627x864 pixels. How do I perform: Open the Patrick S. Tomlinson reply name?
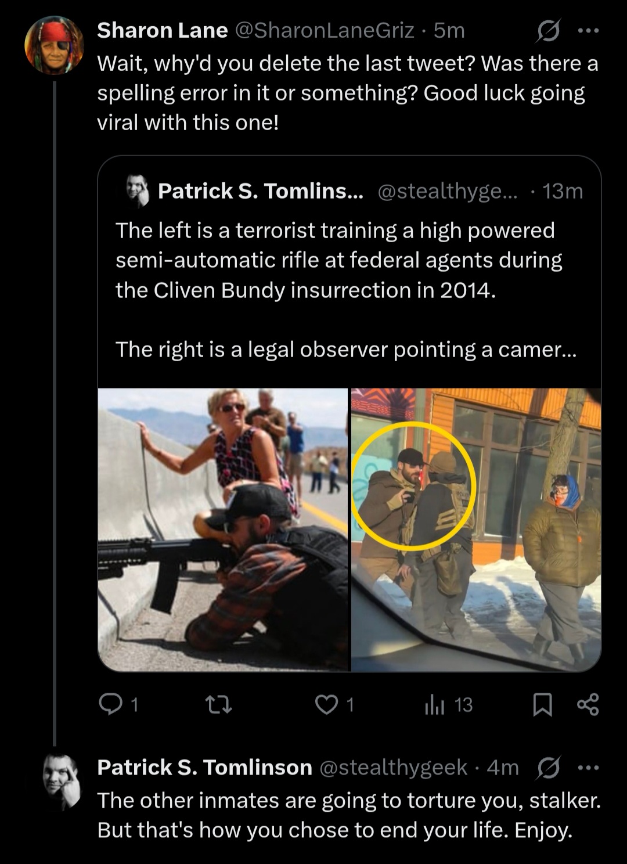(204, 768)
